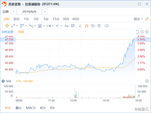Zoom out chart with minus icon
The image size is (151, 113).
tap(142, 32)
